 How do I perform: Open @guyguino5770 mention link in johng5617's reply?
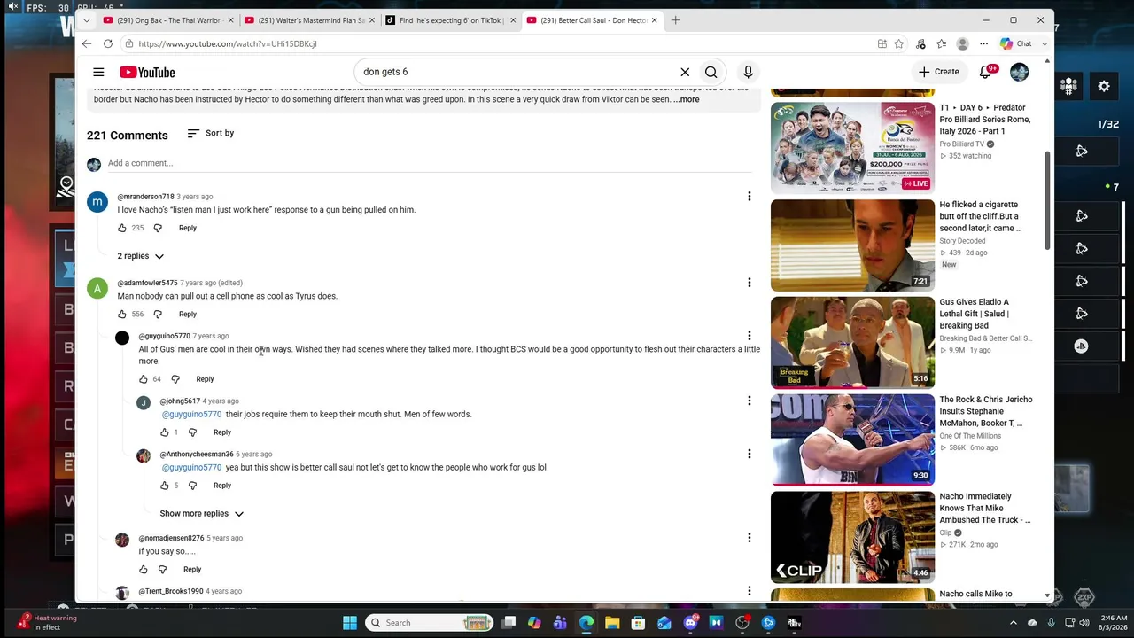(191, 415)
